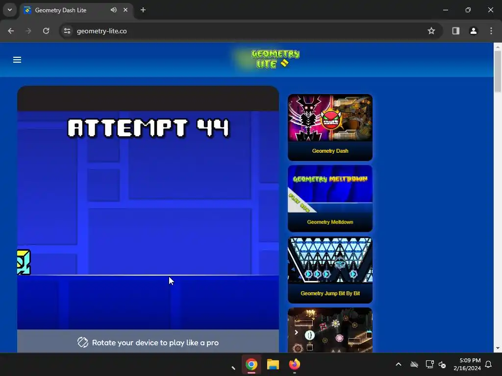Image resolution: width=502 pixels, height=376 pixels.
Task: Open the hamburger menu on the site
Action: click(x=17, y=60)
